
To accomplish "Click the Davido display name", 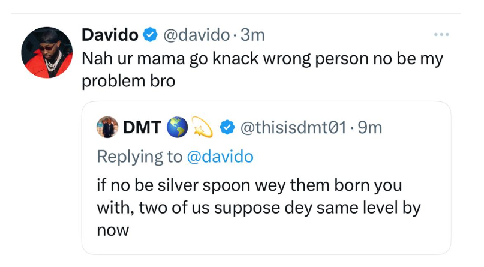I will click(x=109, y=35).
